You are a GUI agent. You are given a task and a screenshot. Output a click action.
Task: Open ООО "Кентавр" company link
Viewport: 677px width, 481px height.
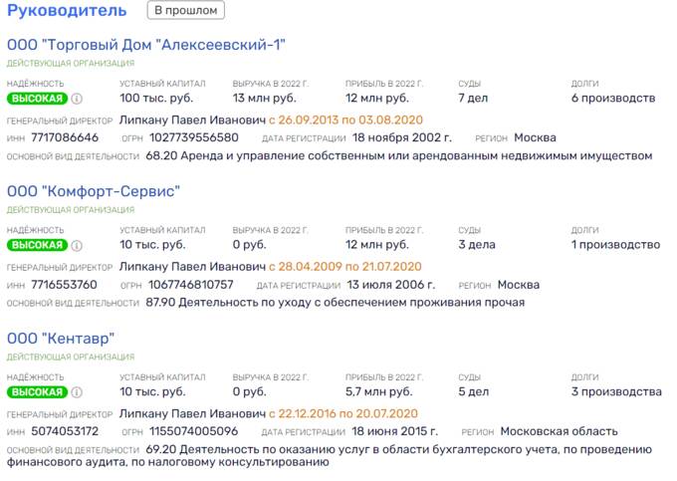click(61, 339)
